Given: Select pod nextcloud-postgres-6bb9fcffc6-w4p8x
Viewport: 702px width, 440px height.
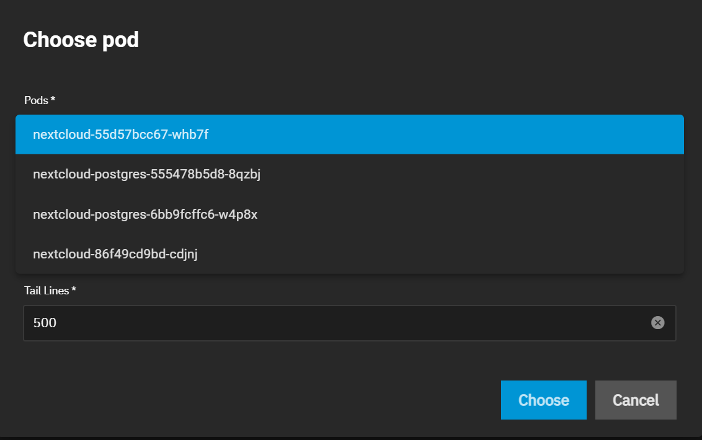Looking at the screenshot, I should 350,214.
